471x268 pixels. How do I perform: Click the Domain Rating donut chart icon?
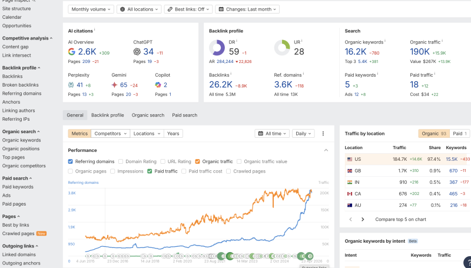click(217, 48)
